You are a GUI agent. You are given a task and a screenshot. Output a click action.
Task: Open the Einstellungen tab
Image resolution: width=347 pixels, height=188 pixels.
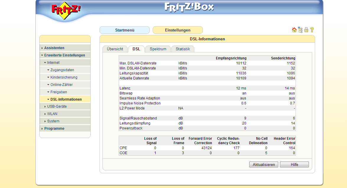pyautogui.click(x=178, y=30)
